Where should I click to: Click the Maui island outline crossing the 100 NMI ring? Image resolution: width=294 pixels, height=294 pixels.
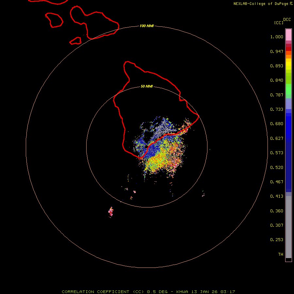click(94, 23)
